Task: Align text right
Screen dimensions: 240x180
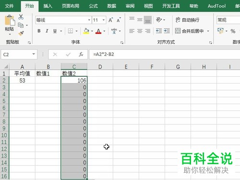Action: (x=148, y=31)
